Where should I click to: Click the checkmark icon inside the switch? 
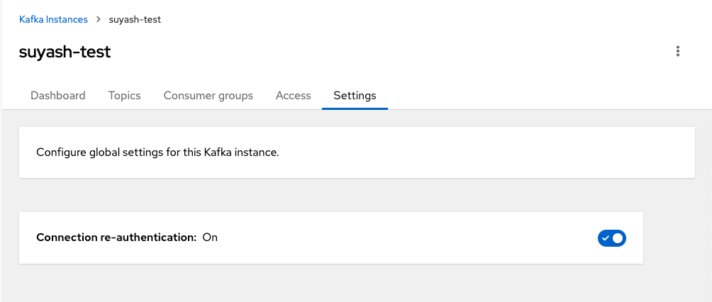pos(606,238)
